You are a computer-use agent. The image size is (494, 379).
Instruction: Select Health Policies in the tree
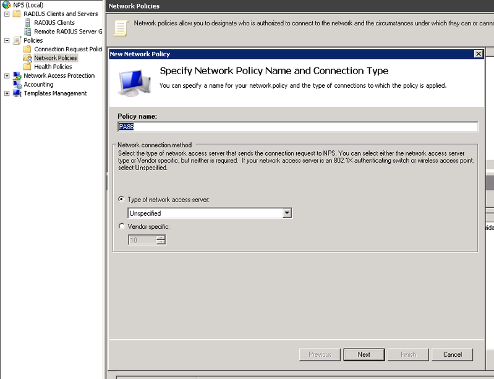click(53, 67)
